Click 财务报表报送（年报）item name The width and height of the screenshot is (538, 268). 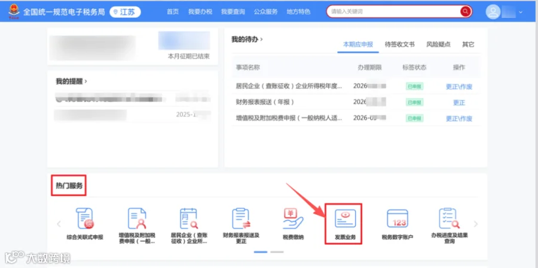pyautogui.click(x=265, y=102)
